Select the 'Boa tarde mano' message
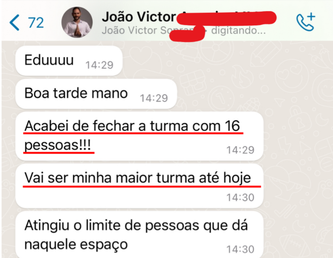The height and width of the screenshot is (258, 333). [96, 94]
